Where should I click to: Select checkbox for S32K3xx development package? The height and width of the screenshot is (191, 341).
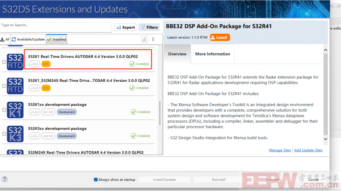(x=4, y=134)
